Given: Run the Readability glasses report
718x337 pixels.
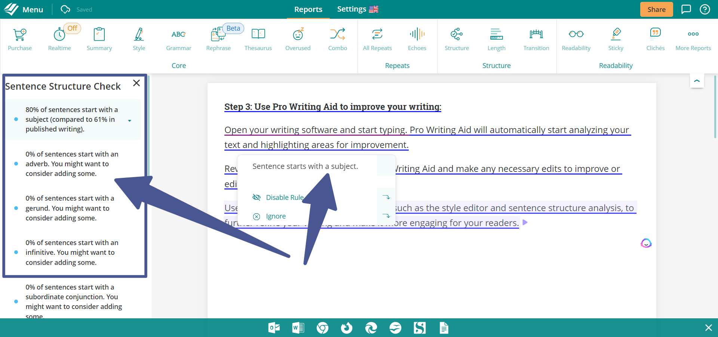Looking at the screenshot, I should tap(576, 39).
